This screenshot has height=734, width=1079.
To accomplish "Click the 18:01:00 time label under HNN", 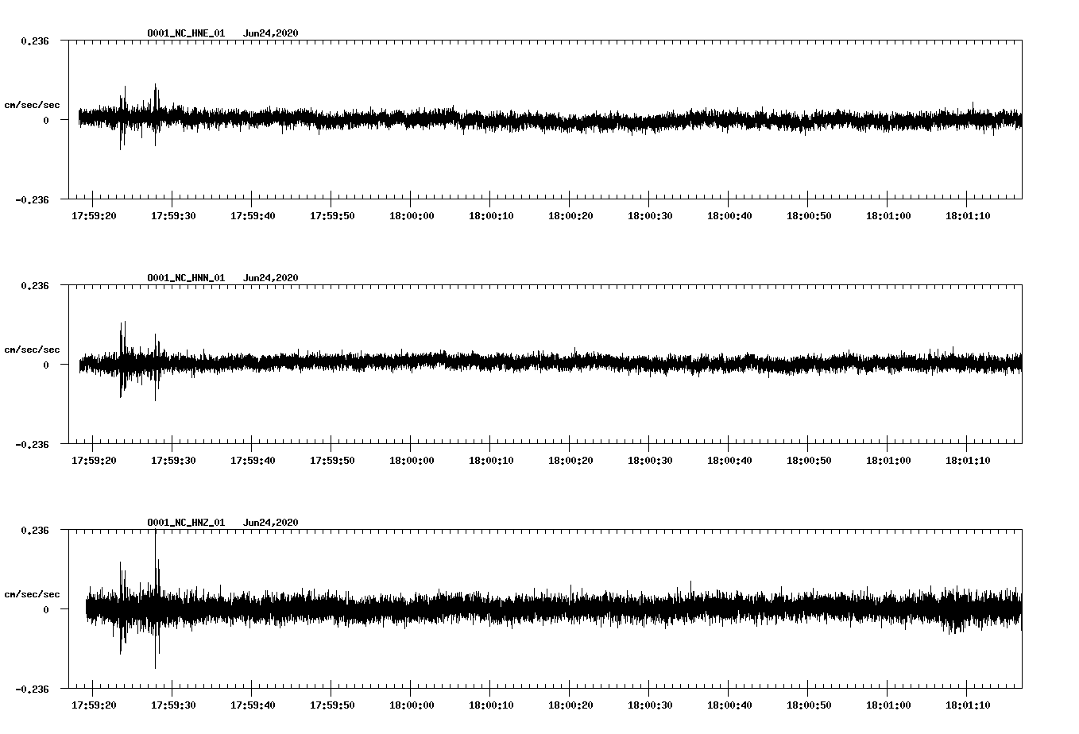I will pyautogui.click(x=888, y=460).
